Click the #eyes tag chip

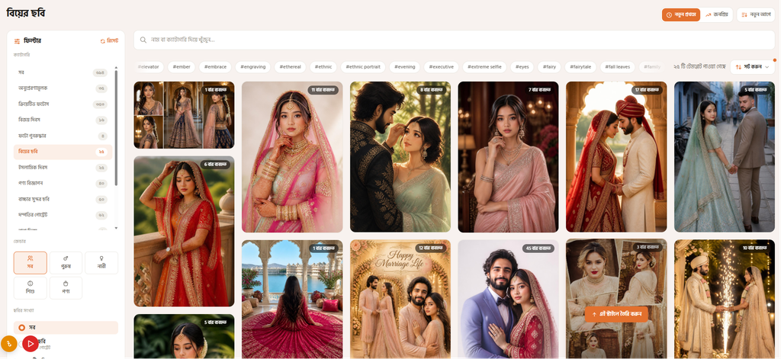point(522,67)
